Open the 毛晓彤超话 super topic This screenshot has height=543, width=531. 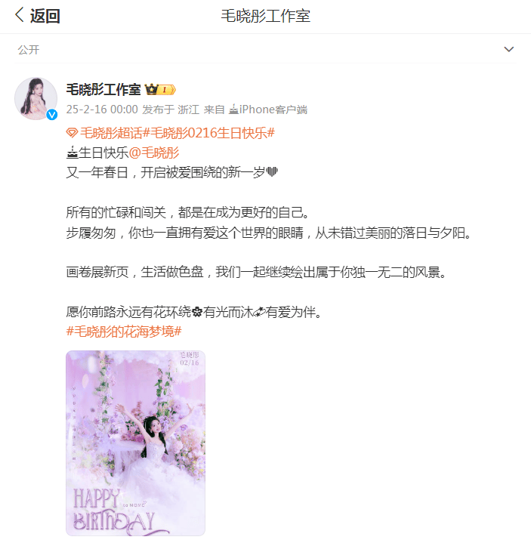(111, 133)
